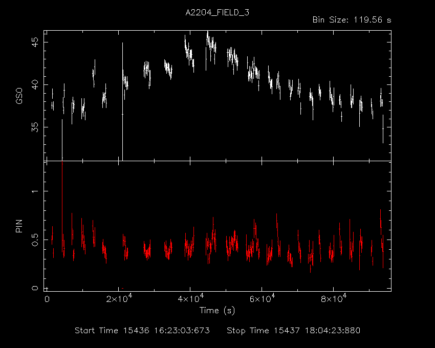Click the Time (s) x-axis label

point(217,311)
